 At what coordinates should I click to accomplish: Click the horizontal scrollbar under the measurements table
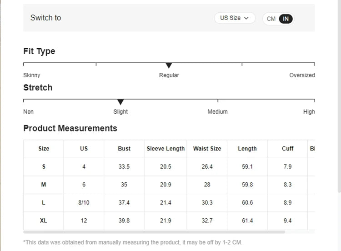pyautogui.click(x=155, y=232)
